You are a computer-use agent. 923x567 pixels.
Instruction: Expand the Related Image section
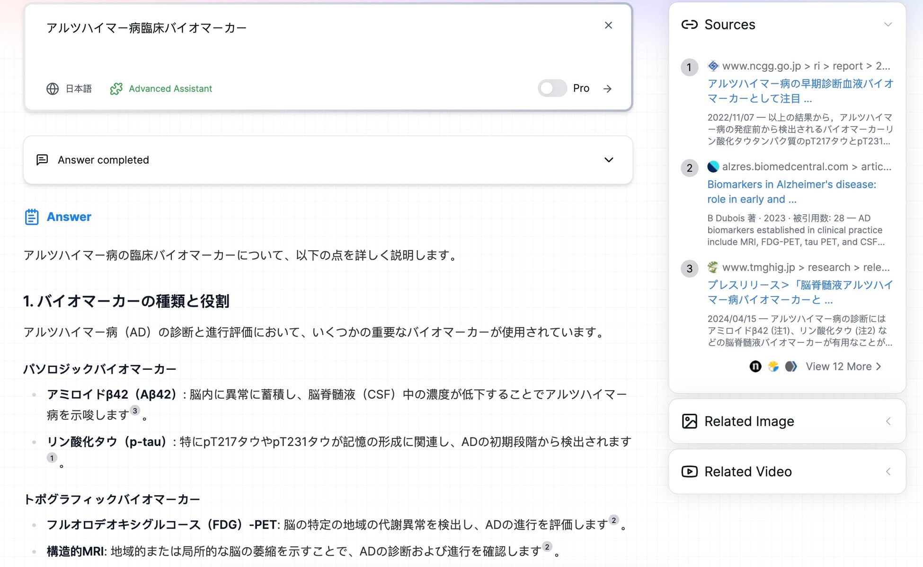[888, 421]
